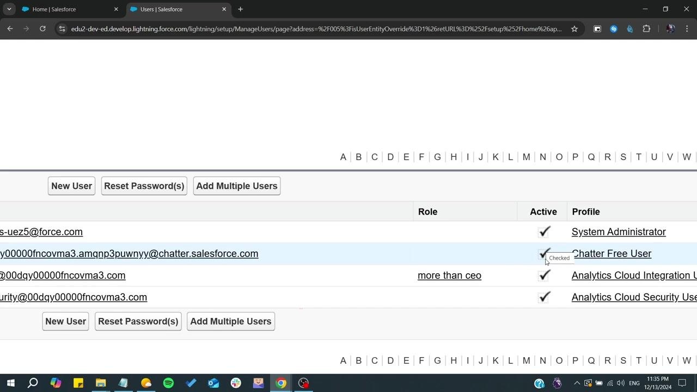Open File Explorer from the taskbar
Viewport: 697px width, 392px height.
click(x=101, y=383)
